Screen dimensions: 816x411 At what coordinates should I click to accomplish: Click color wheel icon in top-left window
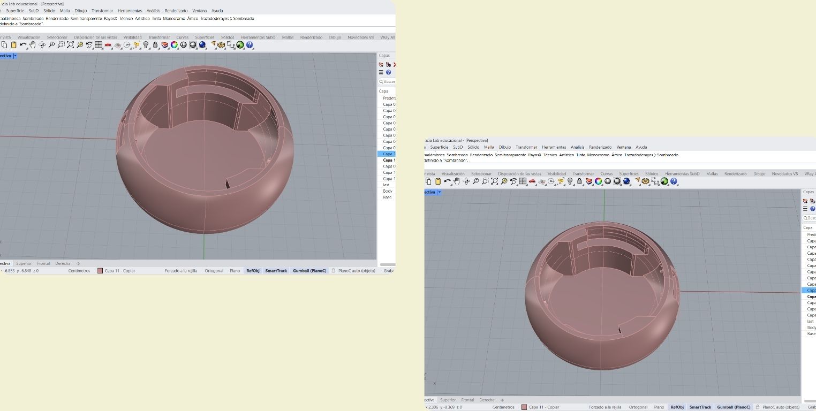point(174,45)
